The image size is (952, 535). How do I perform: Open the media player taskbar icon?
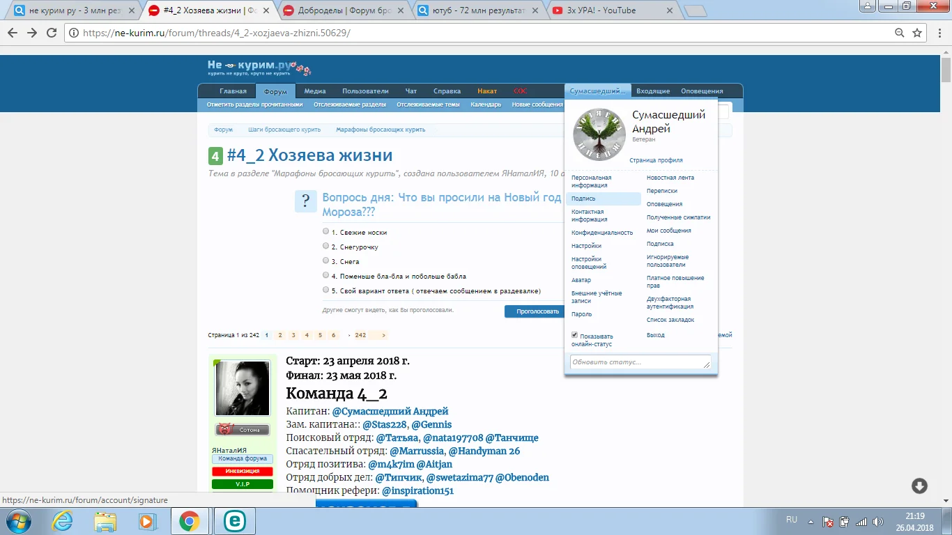147,521
